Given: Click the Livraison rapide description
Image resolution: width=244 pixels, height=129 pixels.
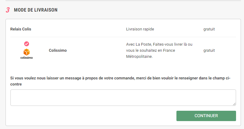Looking at the screenshot, I should [x=140, y=29].
